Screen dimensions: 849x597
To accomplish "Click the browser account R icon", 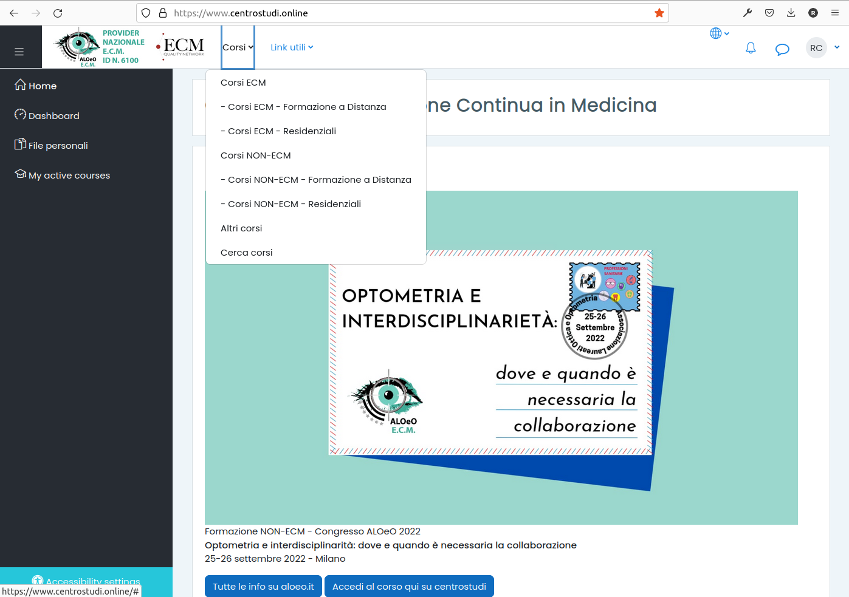I will tap(813, 13).
